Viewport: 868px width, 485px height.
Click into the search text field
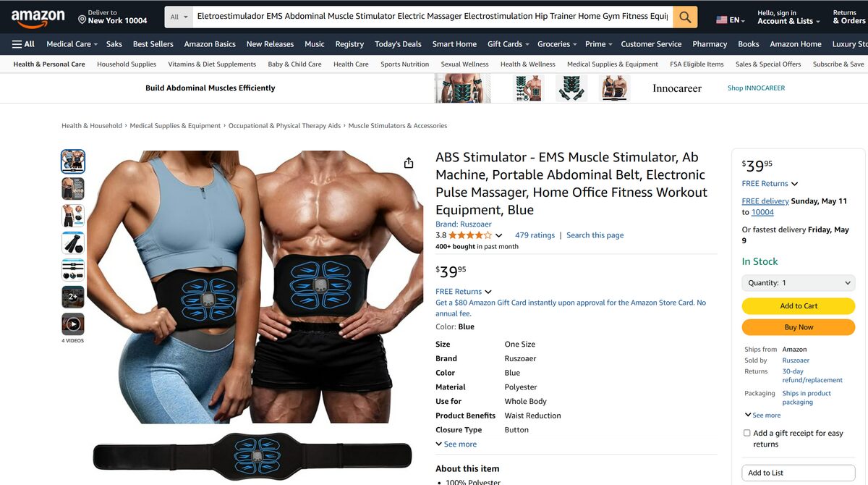(x=433, y=17)
